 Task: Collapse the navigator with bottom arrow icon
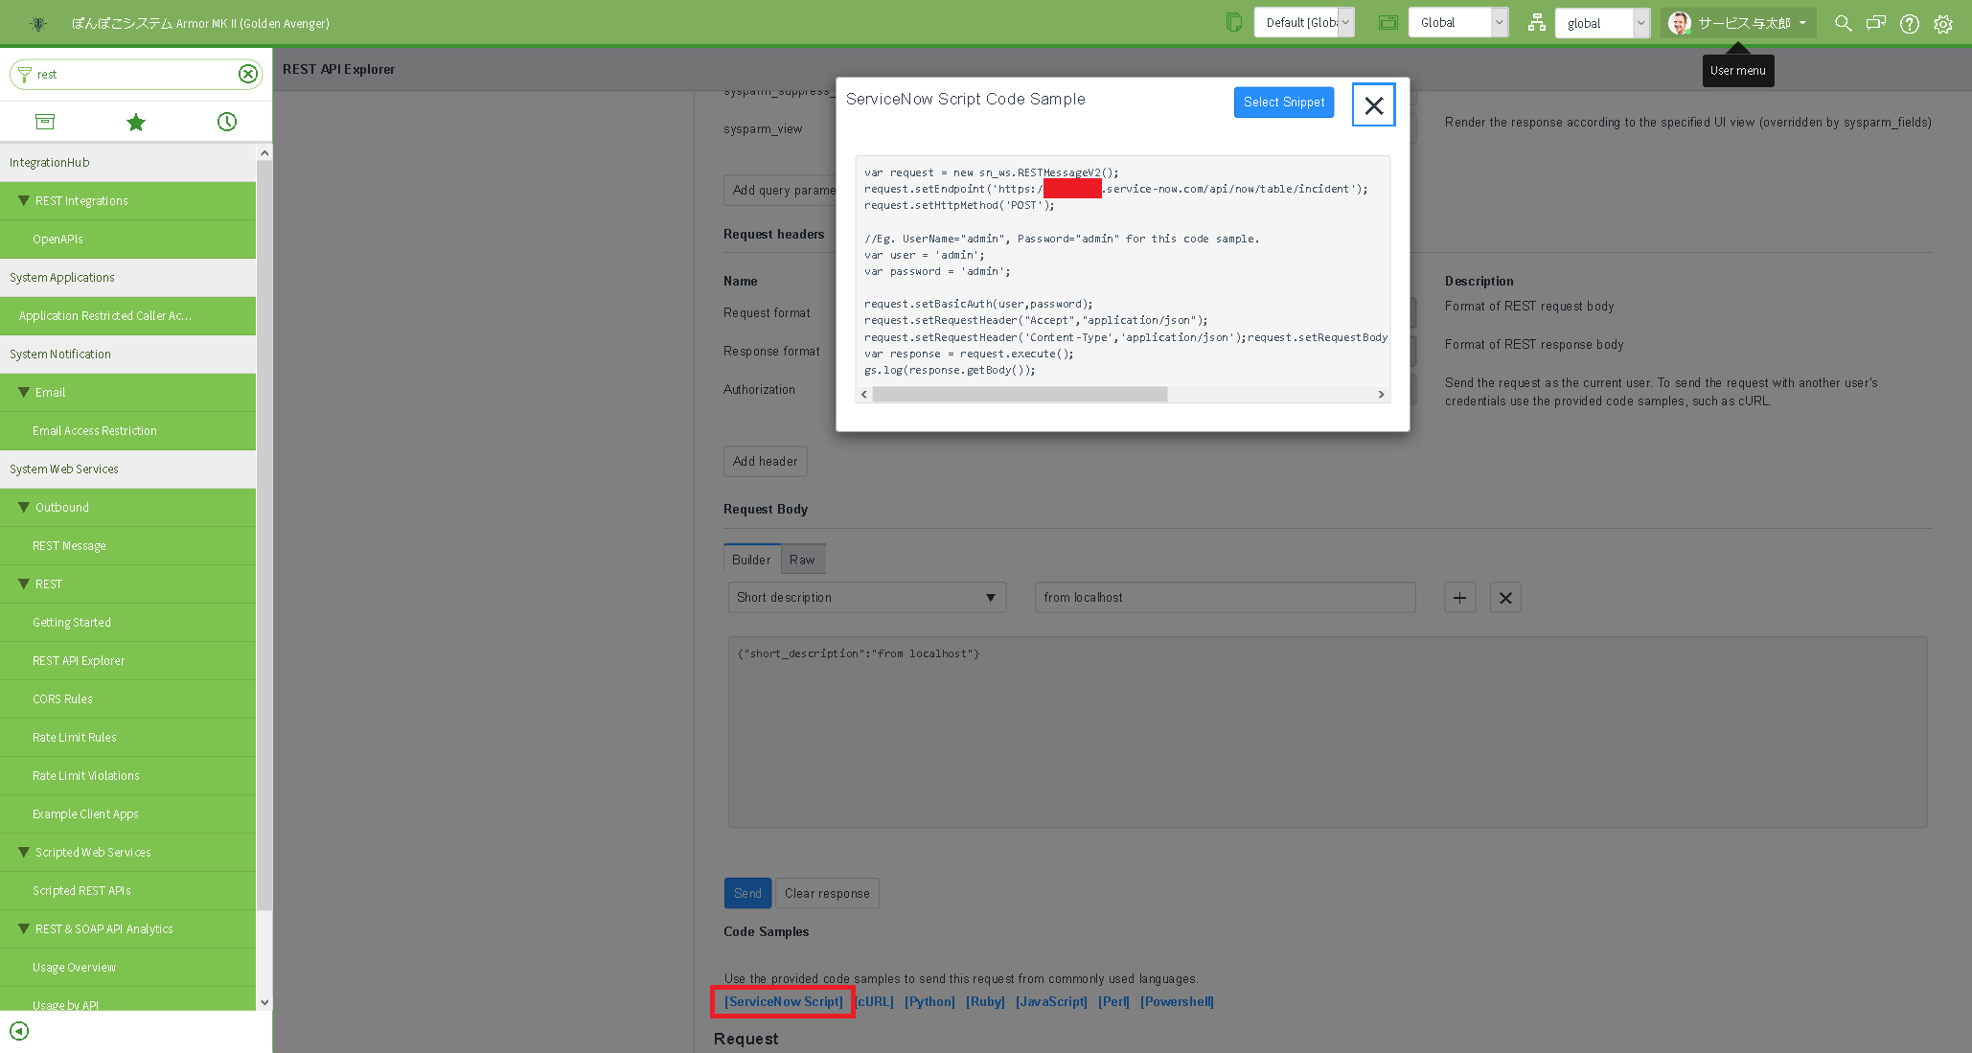coord(19,1031)
